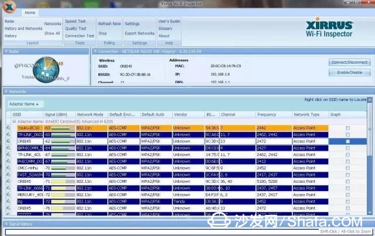The width and height of the screenshot is (375, 236).
Task: Click the row icon beside ORBI45 at -76
Action: 8,208
